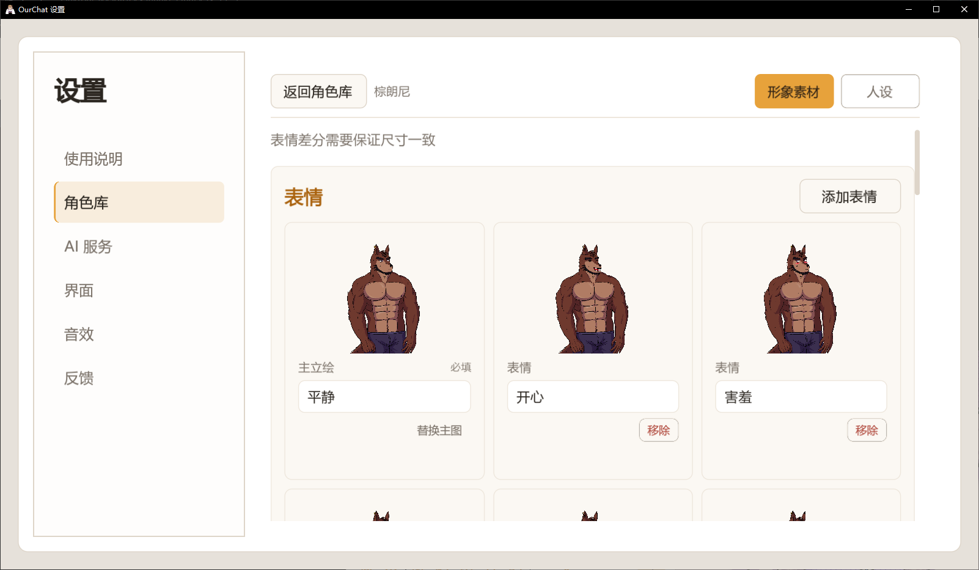Click the 棕朗尼 character name text

[x=392, y=92]
